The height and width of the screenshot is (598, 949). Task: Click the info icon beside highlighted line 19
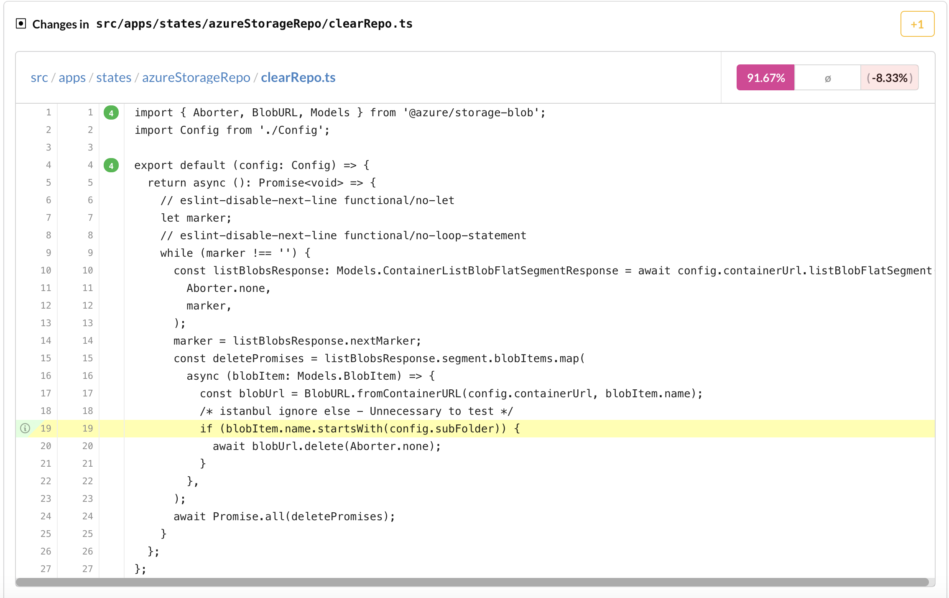[x=25, y=428]
